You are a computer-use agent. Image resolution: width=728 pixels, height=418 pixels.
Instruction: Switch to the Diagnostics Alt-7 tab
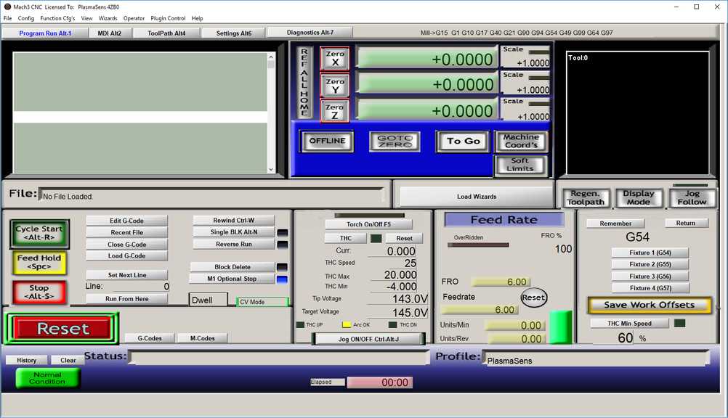310,32
